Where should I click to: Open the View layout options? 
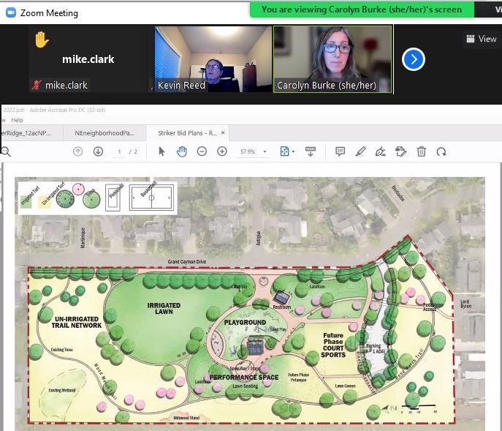click(x=482, y=39)
